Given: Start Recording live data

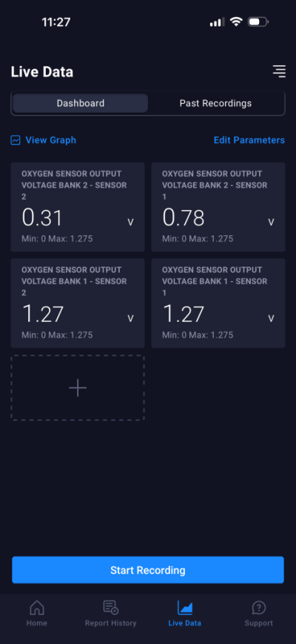Looking at the screenshot, I should pos(148,570).
